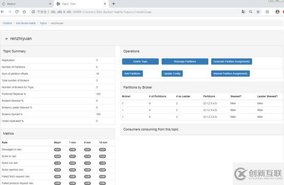Click the Leader Skewed? column header
Screen dimensions: 284x185
(267, 96)
